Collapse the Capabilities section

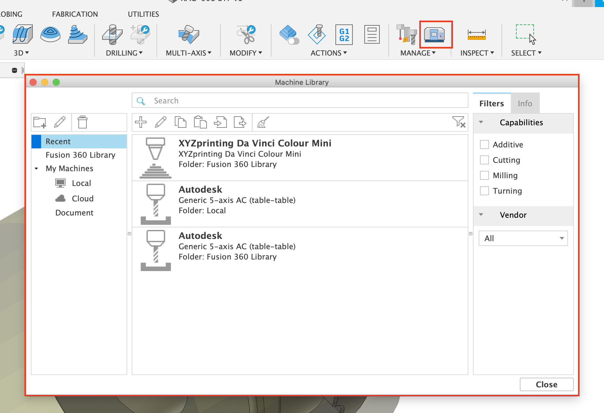[481, 122]
